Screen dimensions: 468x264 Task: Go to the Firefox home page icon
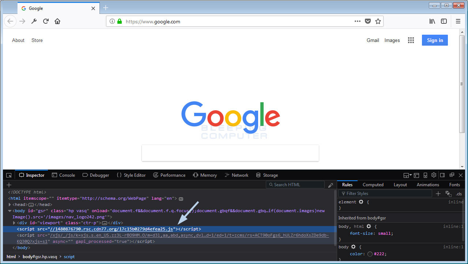57,21
